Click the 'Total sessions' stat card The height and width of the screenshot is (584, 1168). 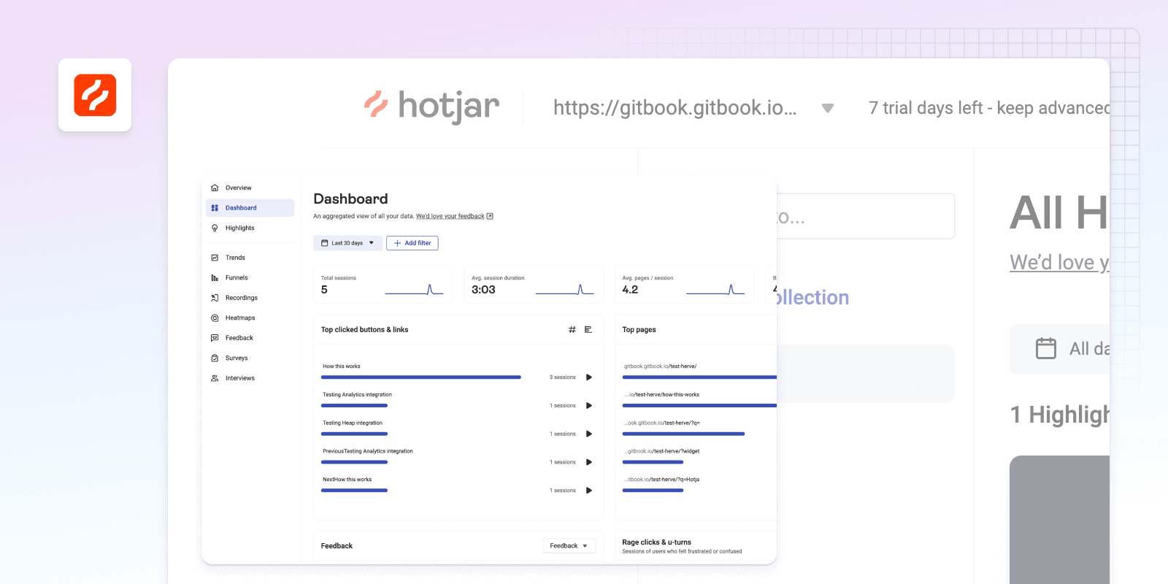(383, 285)
